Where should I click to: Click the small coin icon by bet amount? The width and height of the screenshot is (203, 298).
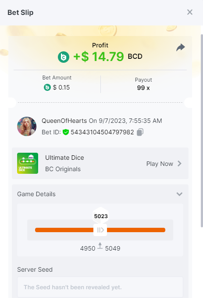pyautogui.click(x=47, y=87)
